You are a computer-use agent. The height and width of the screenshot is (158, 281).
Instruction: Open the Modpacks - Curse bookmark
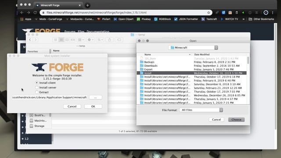[80, 19]
